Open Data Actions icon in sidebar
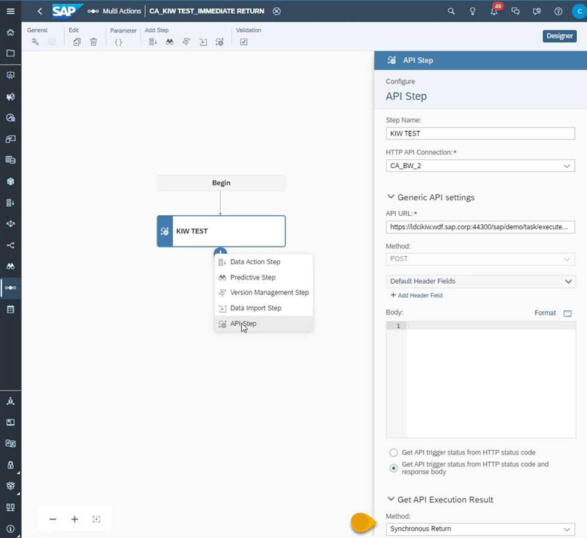The image size is (587, 538). (x=10, y=203)
